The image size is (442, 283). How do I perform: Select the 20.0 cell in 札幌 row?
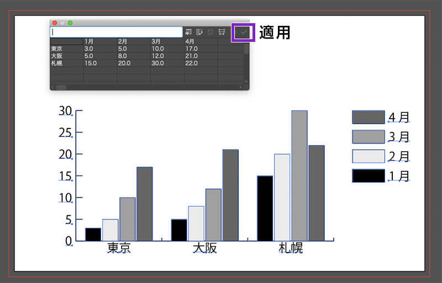coord(134,63)
